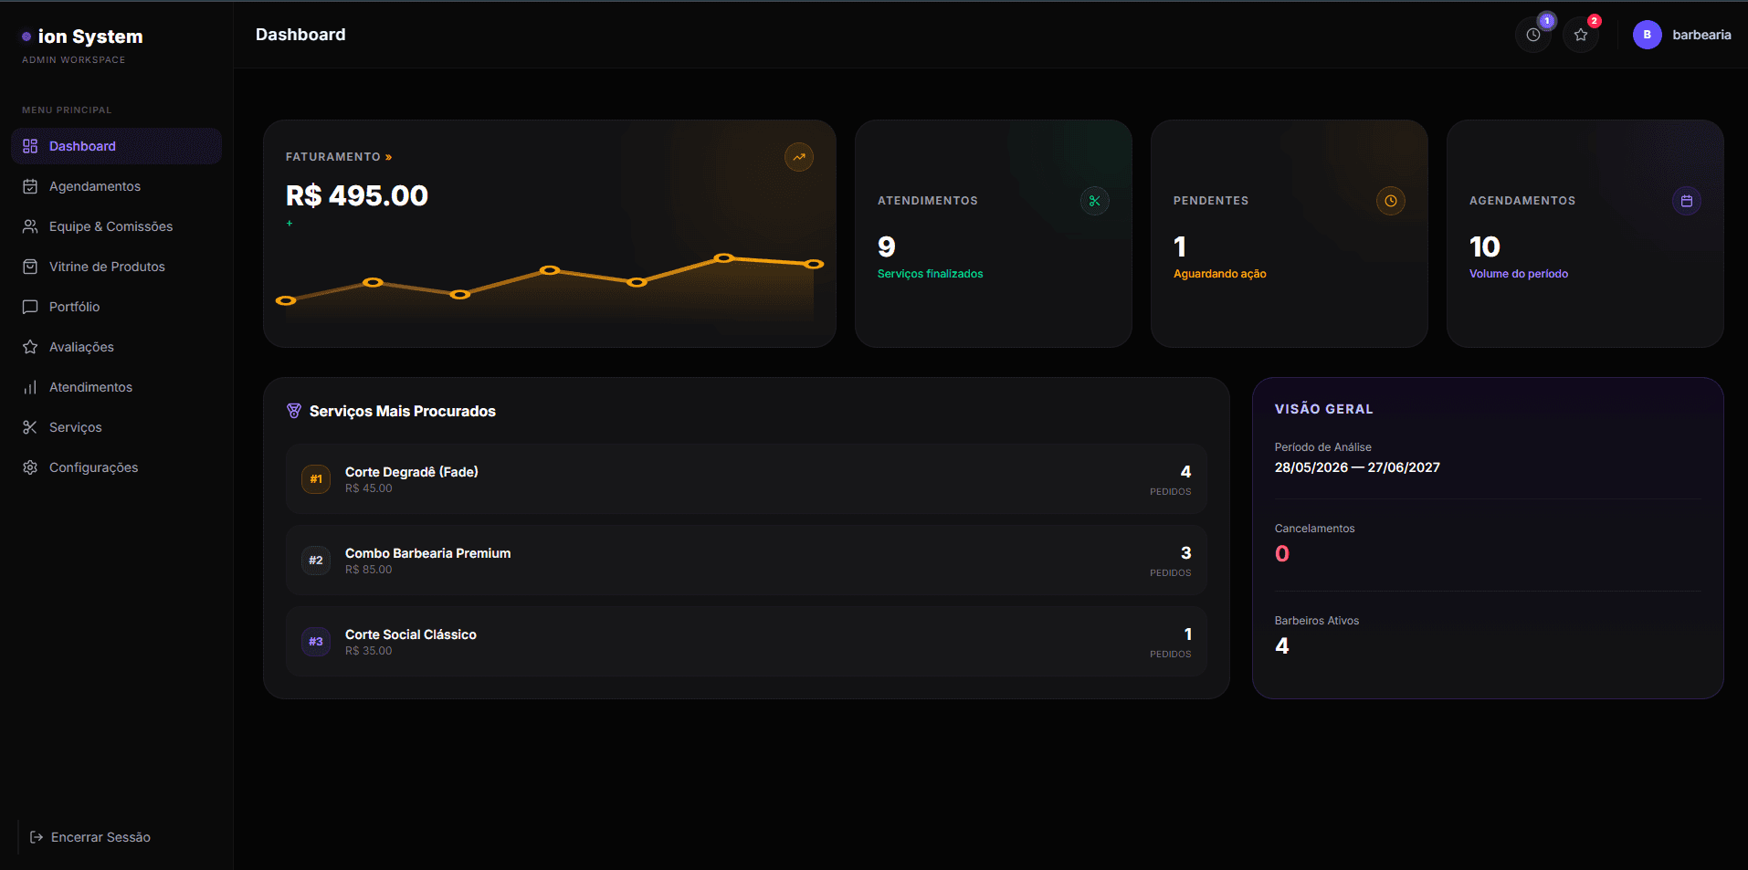
Task: Open the clock notifications icon in header
Action: point(1533,35)
